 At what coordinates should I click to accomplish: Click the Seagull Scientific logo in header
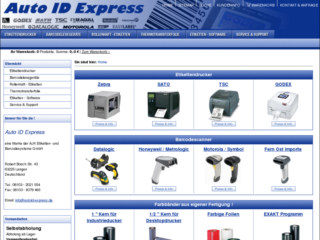(82, 20)
